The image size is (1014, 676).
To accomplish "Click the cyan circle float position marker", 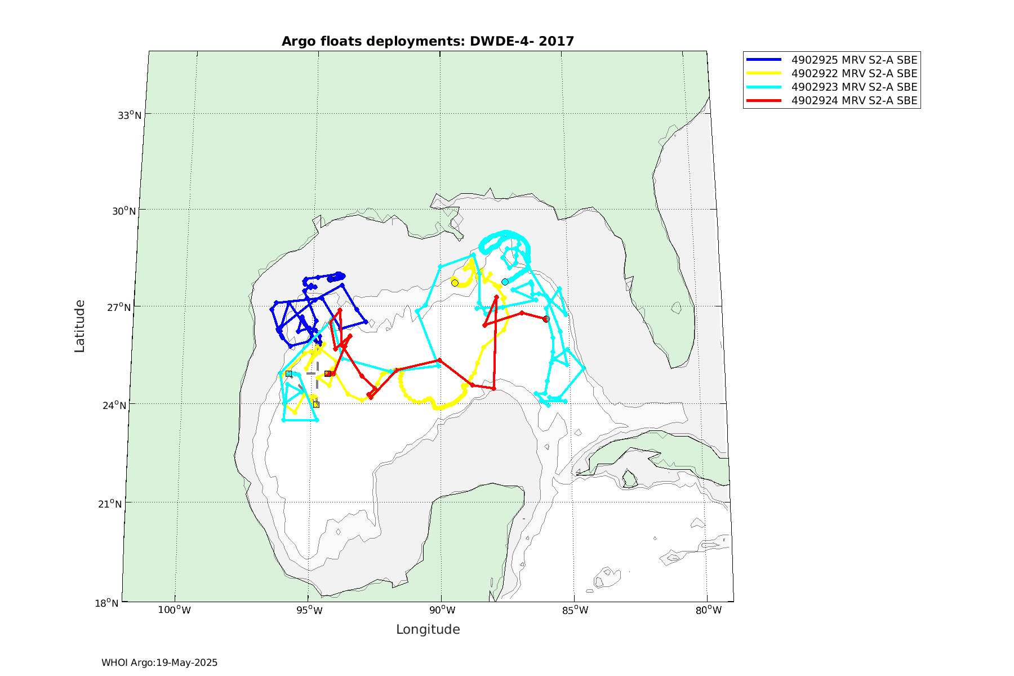I will tap(505, 282).
